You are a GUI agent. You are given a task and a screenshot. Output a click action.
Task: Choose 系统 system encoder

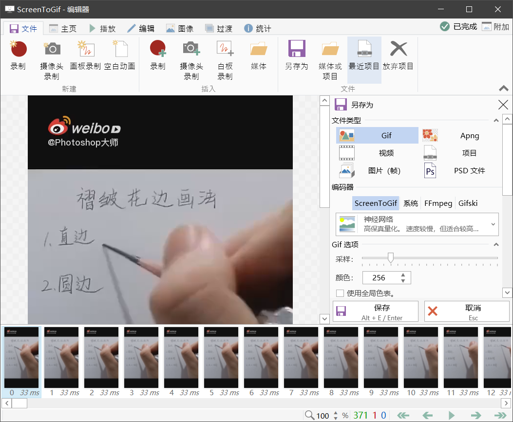click(x=411, y=203)
